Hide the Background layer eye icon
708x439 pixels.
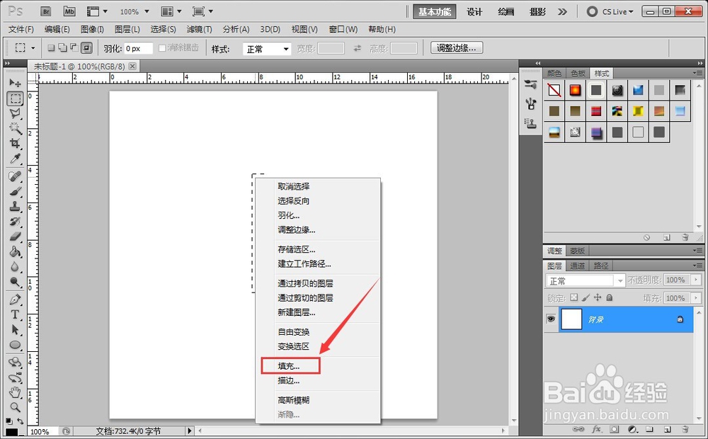coord(551,319)
